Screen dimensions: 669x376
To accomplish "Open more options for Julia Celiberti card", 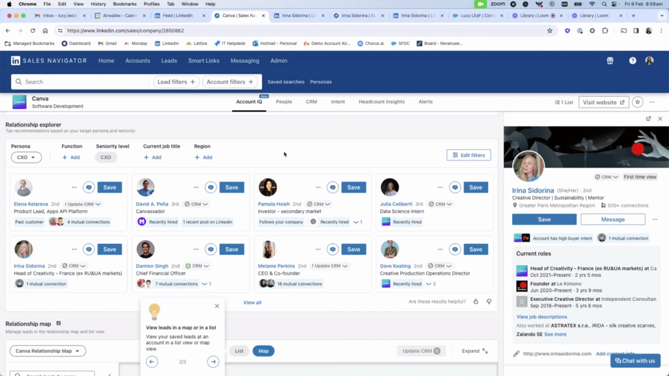I will click(440, 187).
